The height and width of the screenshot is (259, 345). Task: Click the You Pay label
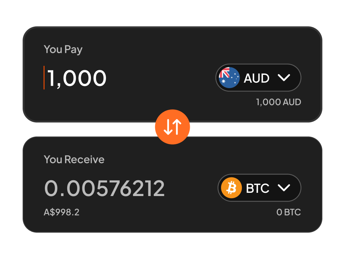[x=63, y=49]
